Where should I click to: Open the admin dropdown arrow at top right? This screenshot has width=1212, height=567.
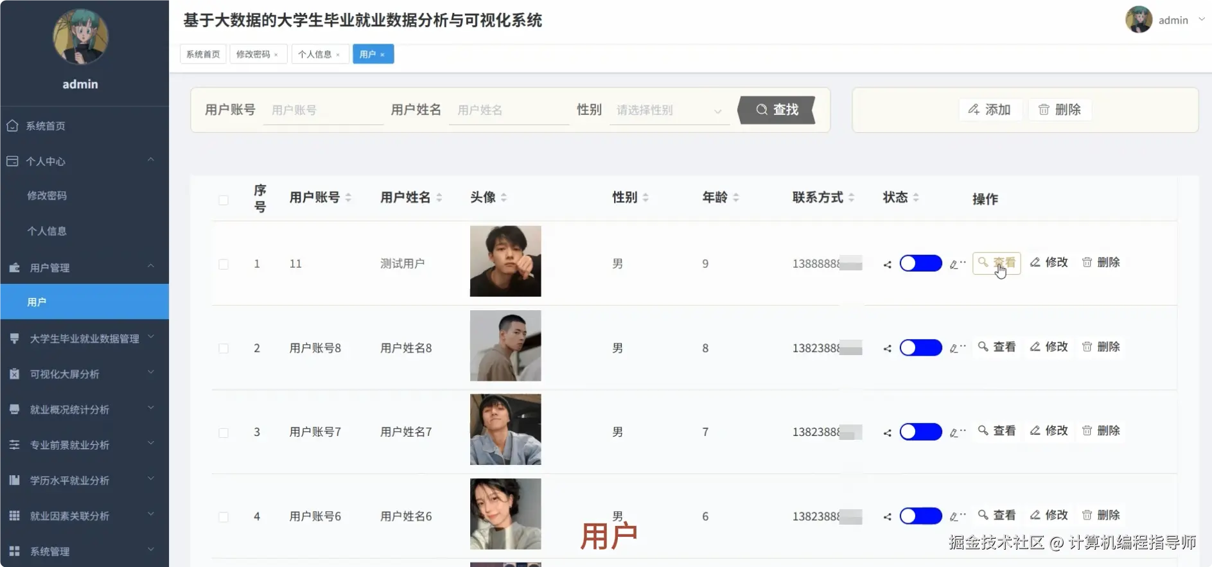click(x=1202, y=19)
